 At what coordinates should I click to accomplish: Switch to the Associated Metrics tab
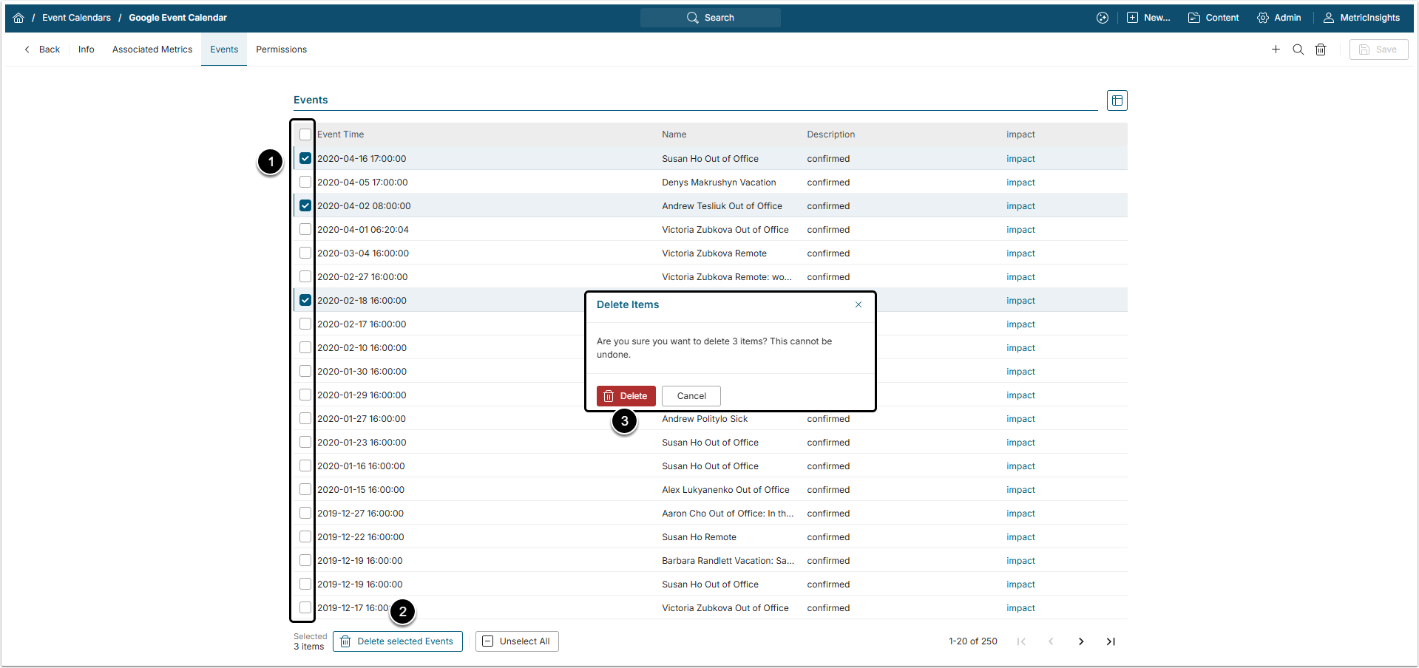(x=152, y=50)
